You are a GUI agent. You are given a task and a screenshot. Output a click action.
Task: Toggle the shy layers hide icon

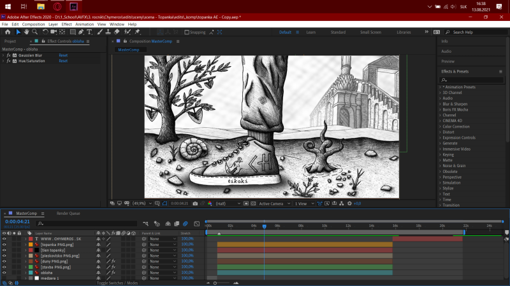point(168,224)
